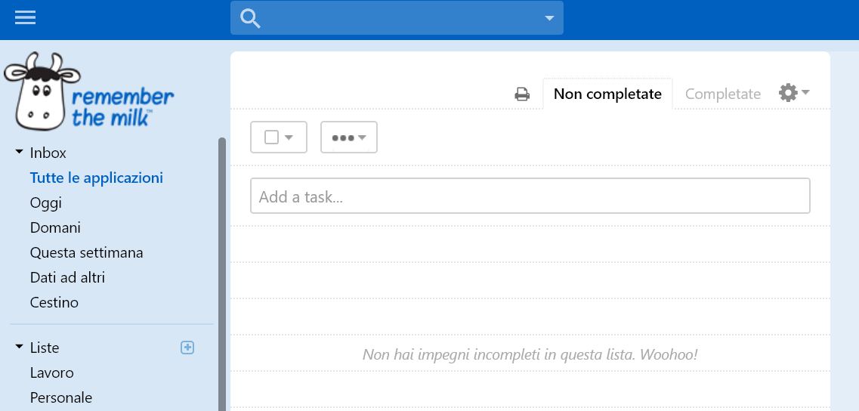Switch to the Completate tab
The height and width of the screenshot is (411, 859).
[722, 94]
